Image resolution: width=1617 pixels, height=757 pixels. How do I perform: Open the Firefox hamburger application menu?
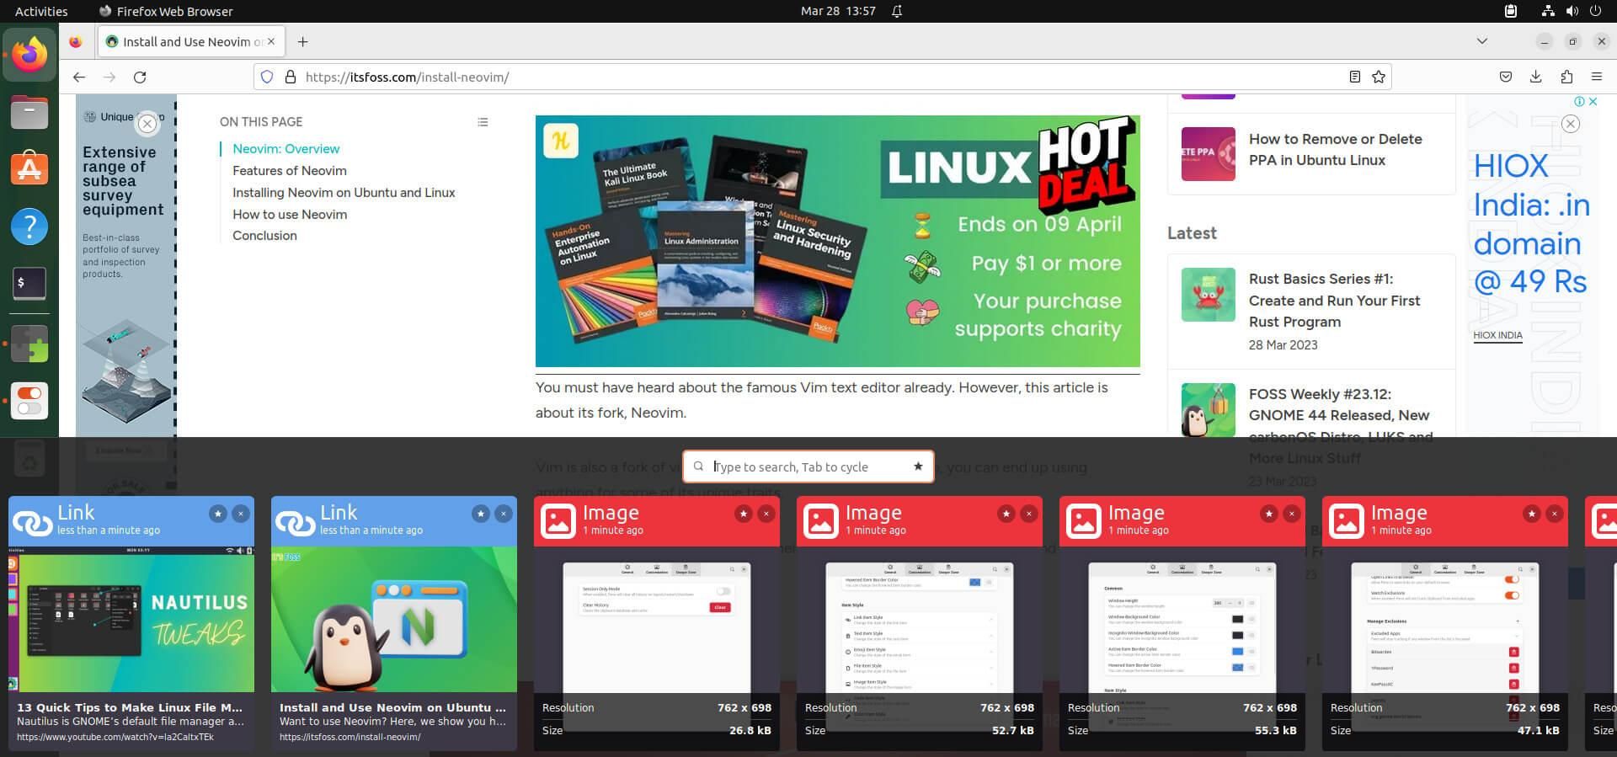point(1596,77)
